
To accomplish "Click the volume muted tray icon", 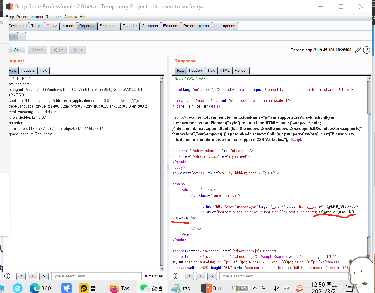I will tap(276, 288).
